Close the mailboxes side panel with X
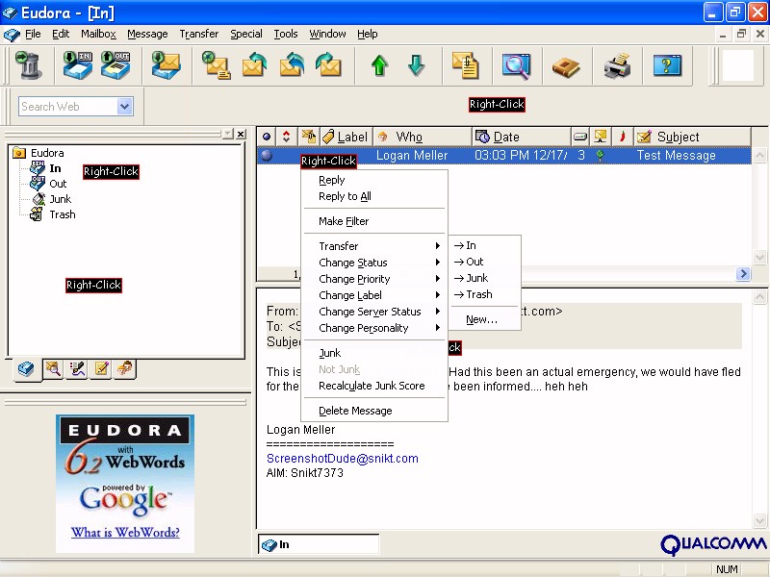This screenshot has width=770, height=577. (x=241, y=134)
